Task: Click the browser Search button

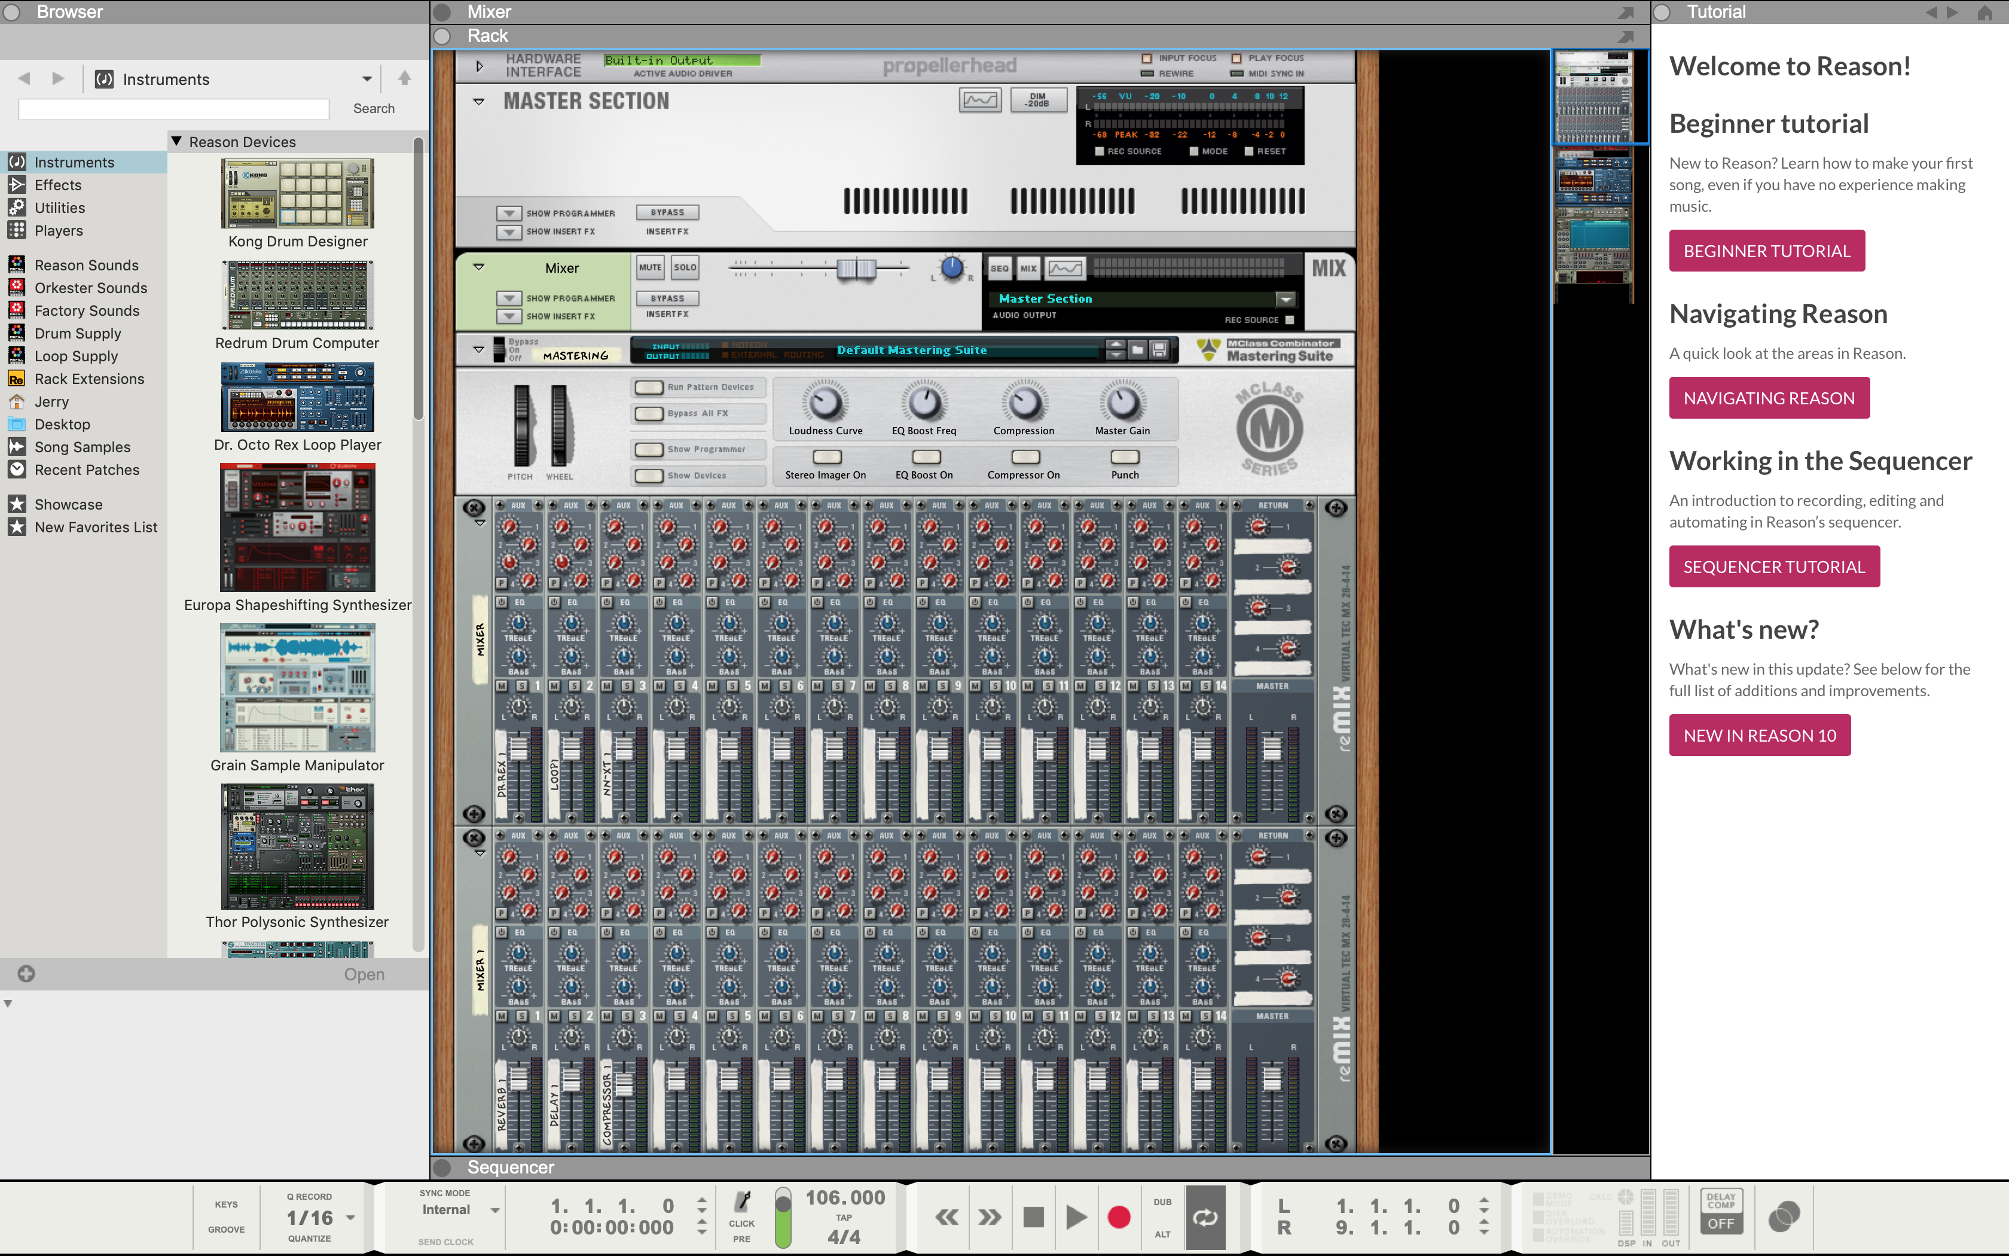Action: click(374, 109)
